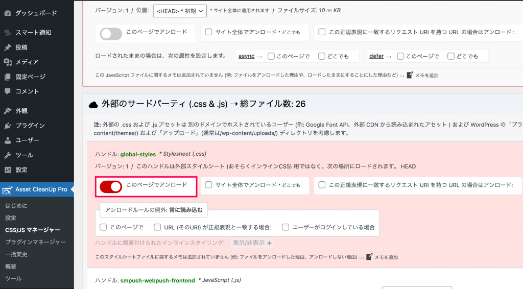Enable async どこでも checkbox
The width and height of the screenshot is (523, 289).
coord(322,56)
